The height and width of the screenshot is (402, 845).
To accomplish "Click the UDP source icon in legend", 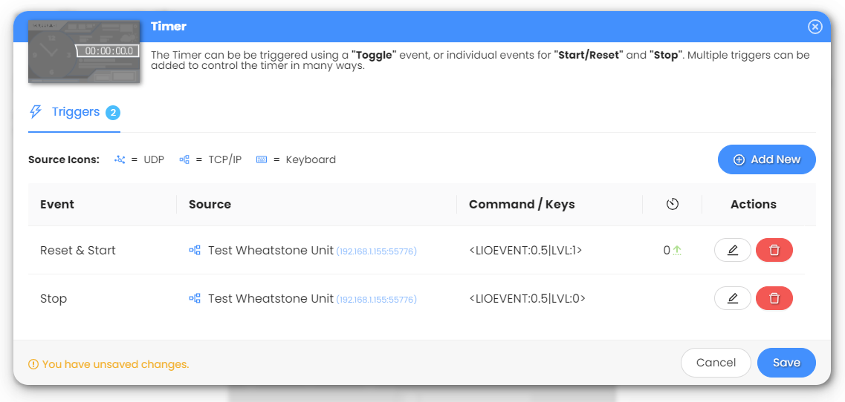I will coord(120,159).
